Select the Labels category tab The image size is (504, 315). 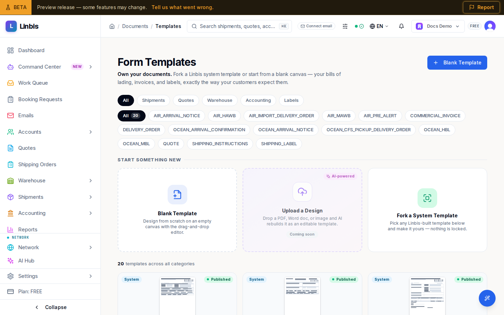(x=291, y=100)
